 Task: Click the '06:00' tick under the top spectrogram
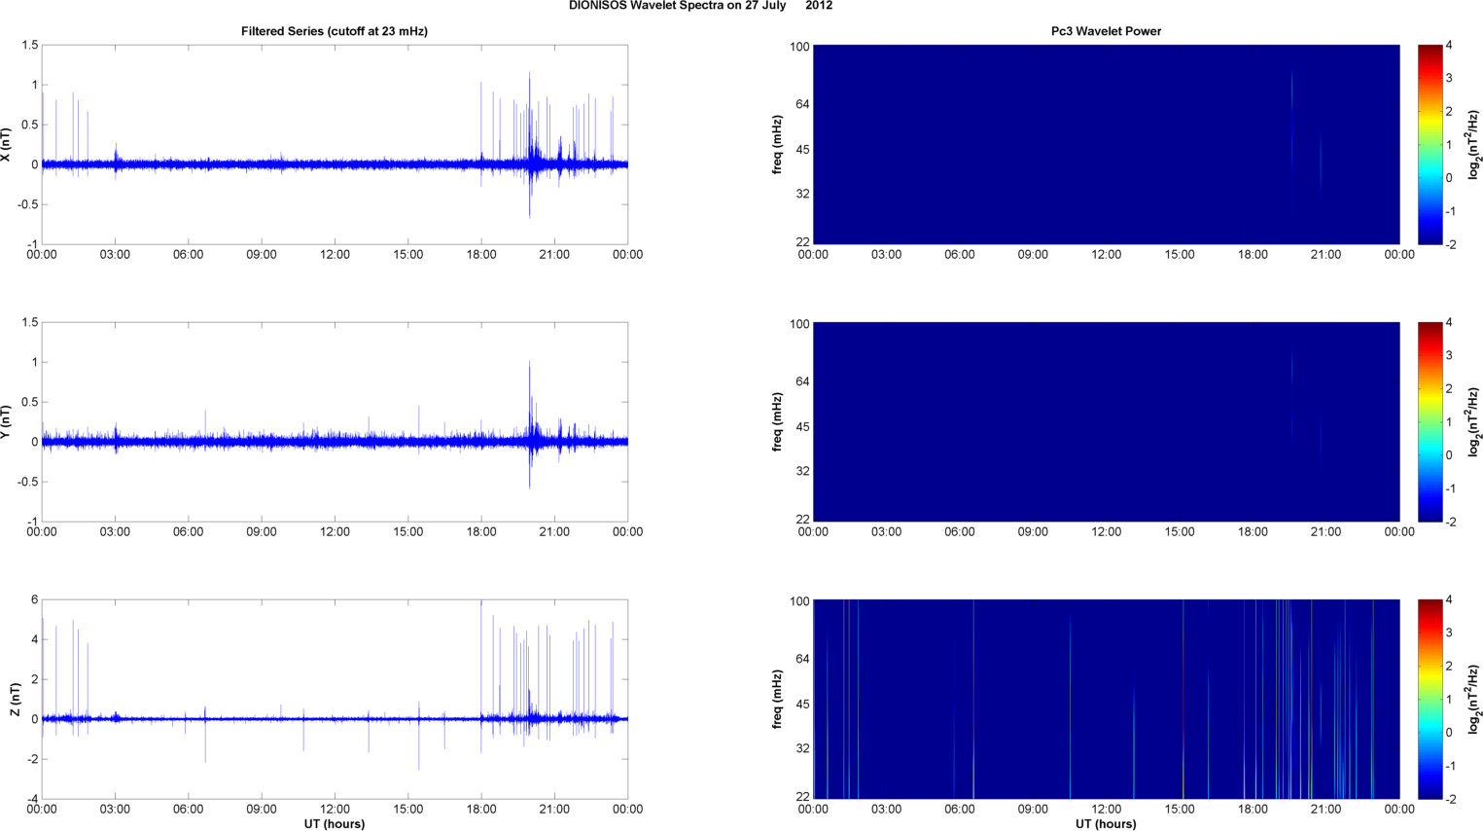(x=959, y=255)
